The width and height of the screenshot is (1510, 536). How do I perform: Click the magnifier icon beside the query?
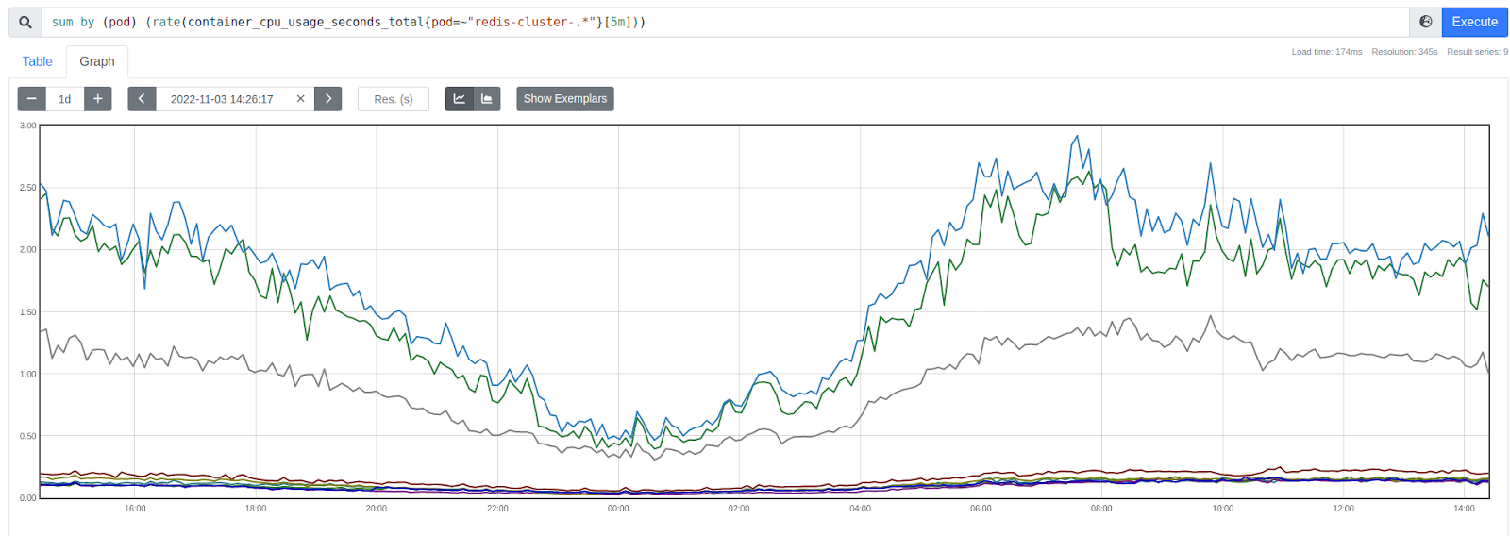click(x=25, y=22)
